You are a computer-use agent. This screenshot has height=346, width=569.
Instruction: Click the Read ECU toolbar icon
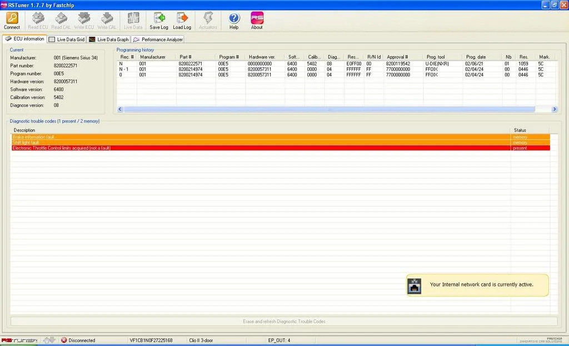click(x=38, y=18)
